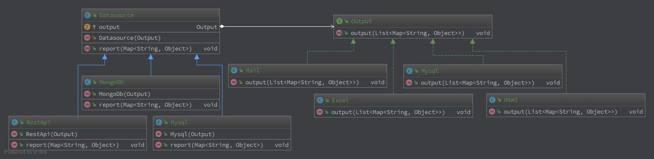The width and height of the screenshot is (654, 159).
Task: Click the class icon beside Html title
Action: pos(492,100)
